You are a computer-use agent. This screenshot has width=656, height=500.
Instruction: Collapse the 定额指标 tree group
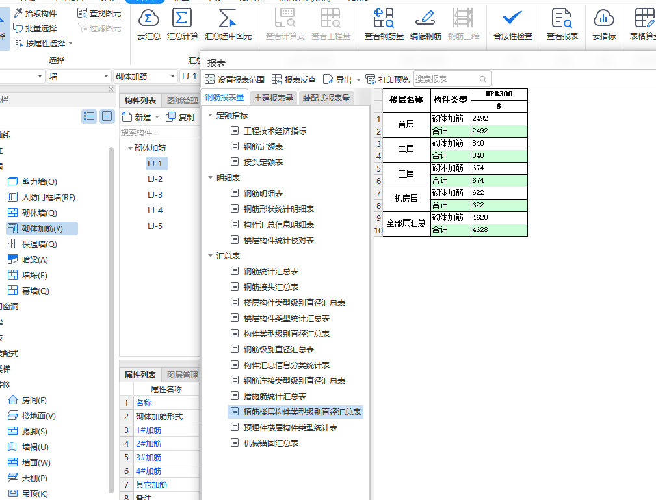[211, 115]
